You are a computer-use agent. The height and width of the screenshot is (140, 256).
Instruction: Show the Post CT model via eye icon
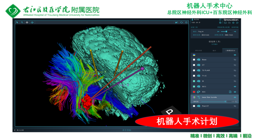235,106
